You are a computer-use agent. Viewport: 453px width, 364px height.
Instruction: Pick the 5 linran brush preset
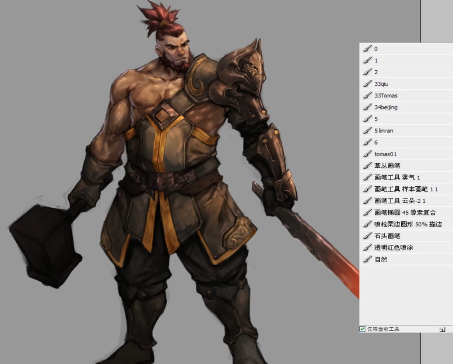(x=406, y=131)
